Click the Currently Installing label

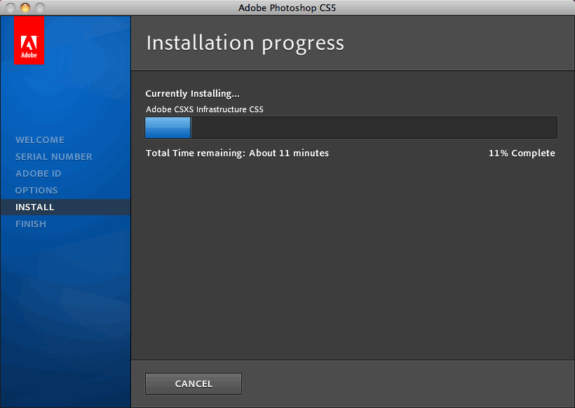(192, 94)
